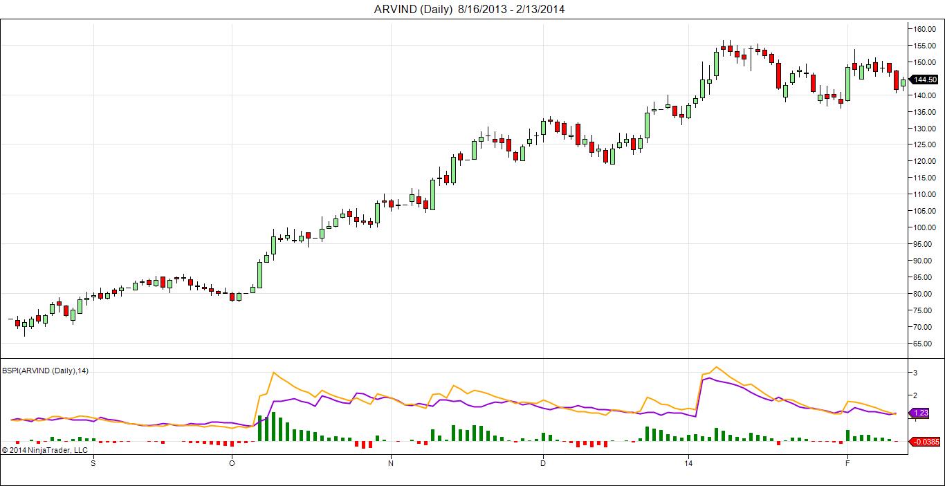Click the 110.00 price axis label

pyautogui.click(x=924, y=194)
